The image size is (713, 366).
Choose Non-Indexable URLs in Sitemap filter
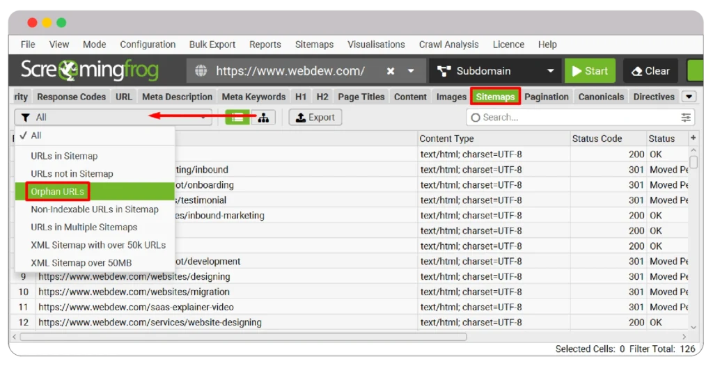click(x=95, y=209)
